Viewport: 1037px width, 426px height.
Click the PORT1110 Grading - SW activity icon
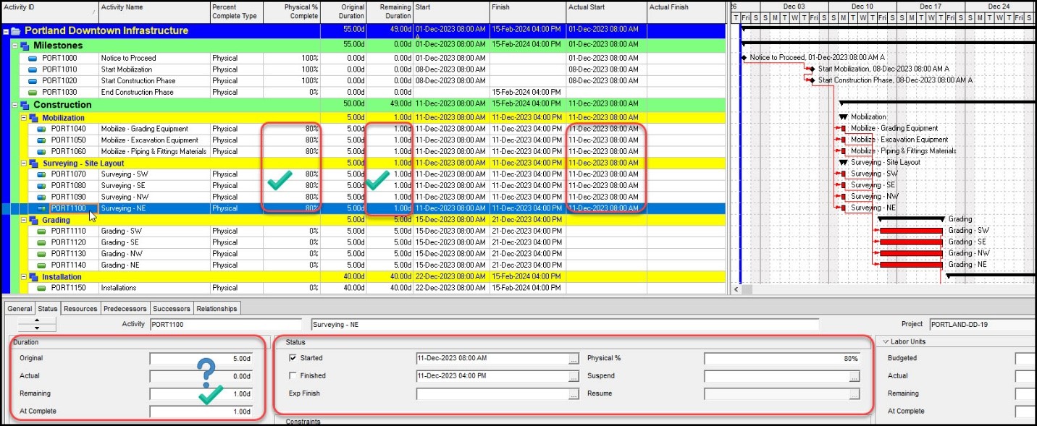point(41,231)
